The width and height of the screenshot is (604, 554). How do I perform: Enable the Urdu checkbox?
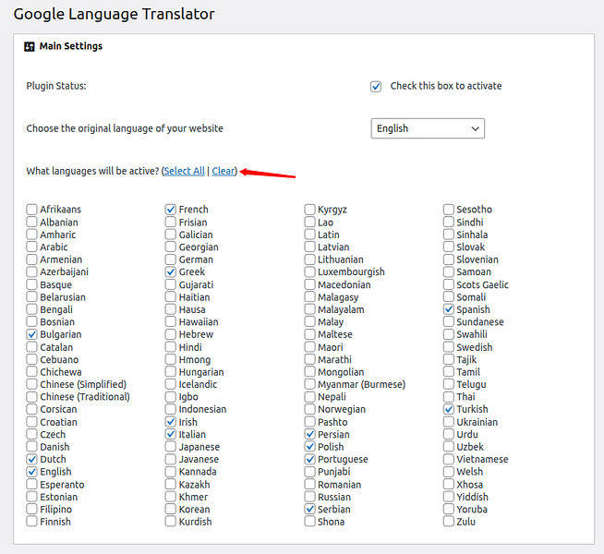tap(448, 434)
